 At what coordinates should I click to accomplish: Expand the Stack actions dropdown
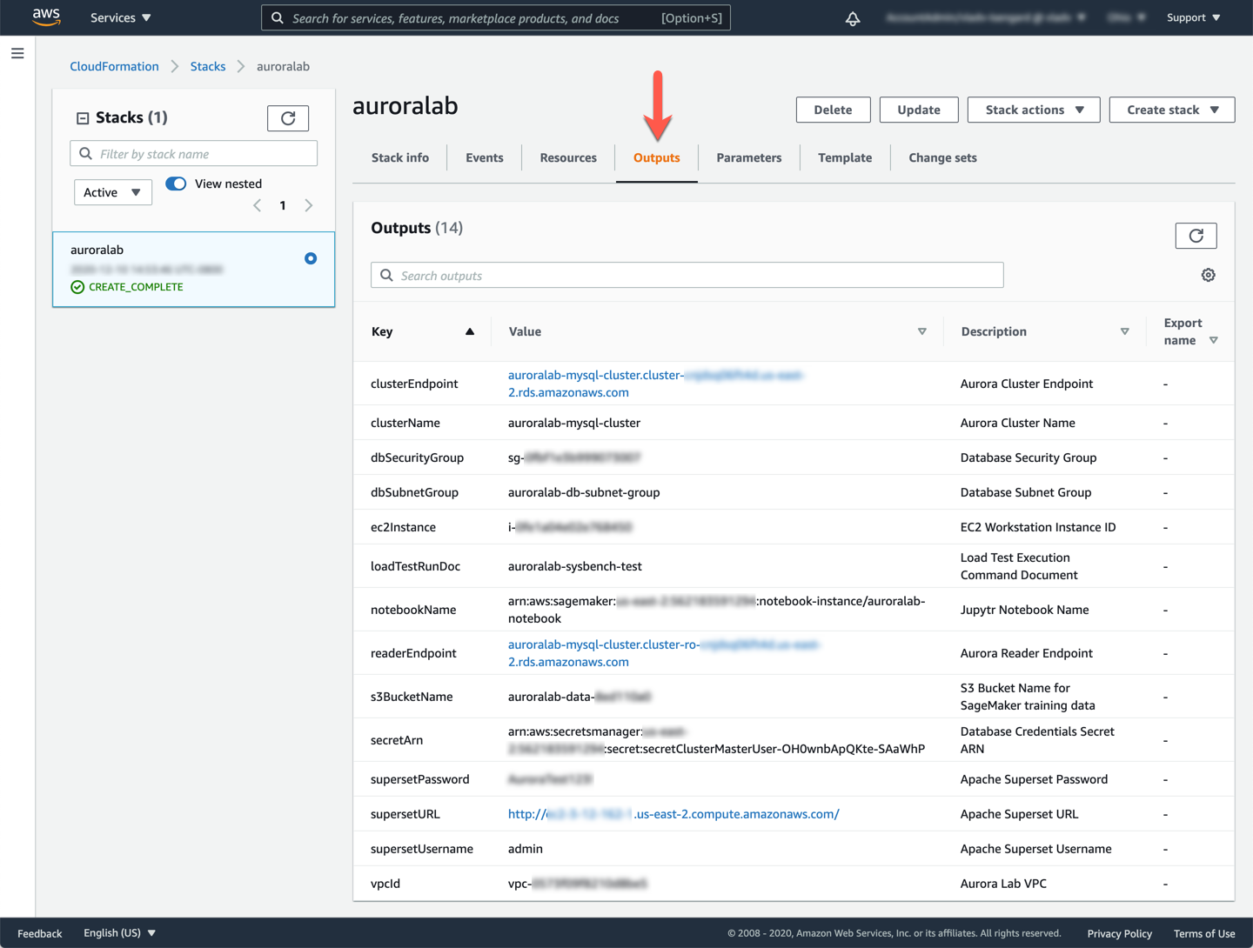tap(1033, 110)
